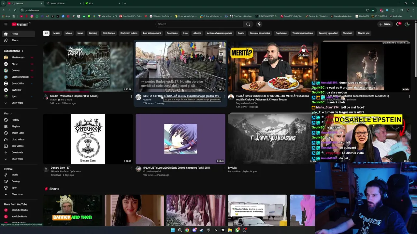Click the YouTube search input field
The image size is (417, 234).
click(x=199, y=24)
